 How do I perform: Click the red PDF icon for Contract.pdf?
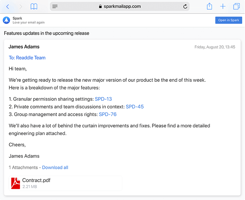pos(15,183)
